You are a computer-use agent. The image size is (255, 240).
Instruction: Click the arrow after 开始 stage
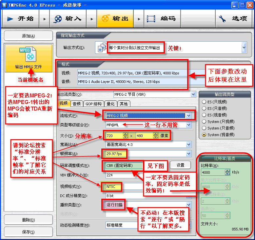(45, 19)
